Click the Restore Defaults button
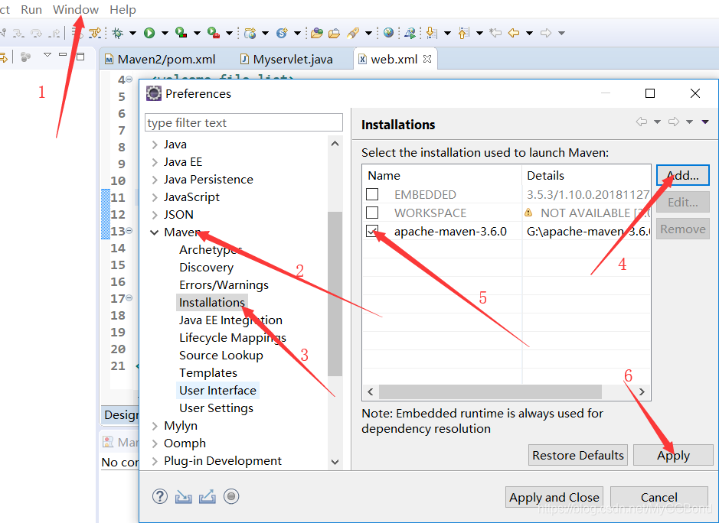This screenshot has width=719, height=523. (x=578, y=455)
